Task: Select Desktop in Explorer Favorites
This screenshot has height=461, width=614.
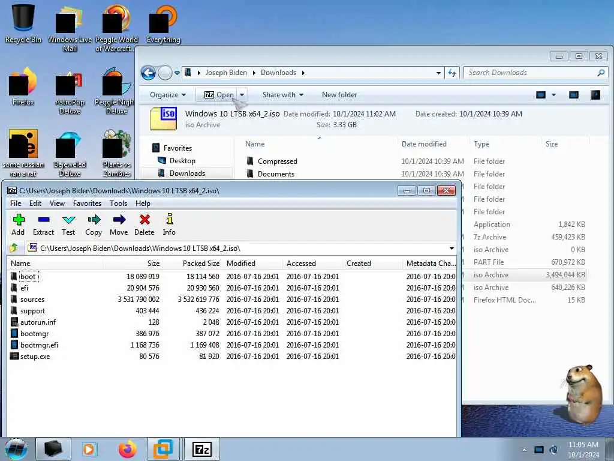Action: (x=182, y=161)
